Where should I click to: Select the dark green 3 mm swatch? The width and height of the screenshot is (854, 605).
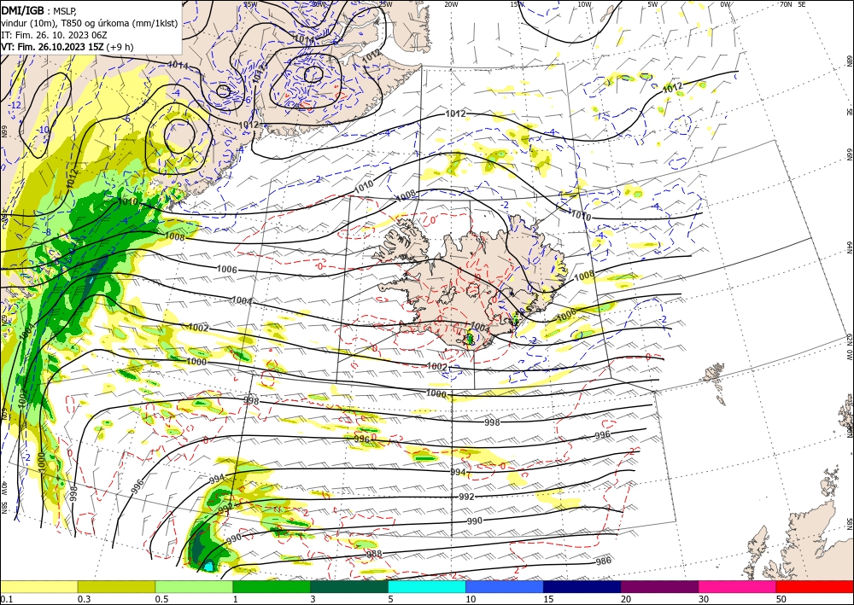point(349,586)
